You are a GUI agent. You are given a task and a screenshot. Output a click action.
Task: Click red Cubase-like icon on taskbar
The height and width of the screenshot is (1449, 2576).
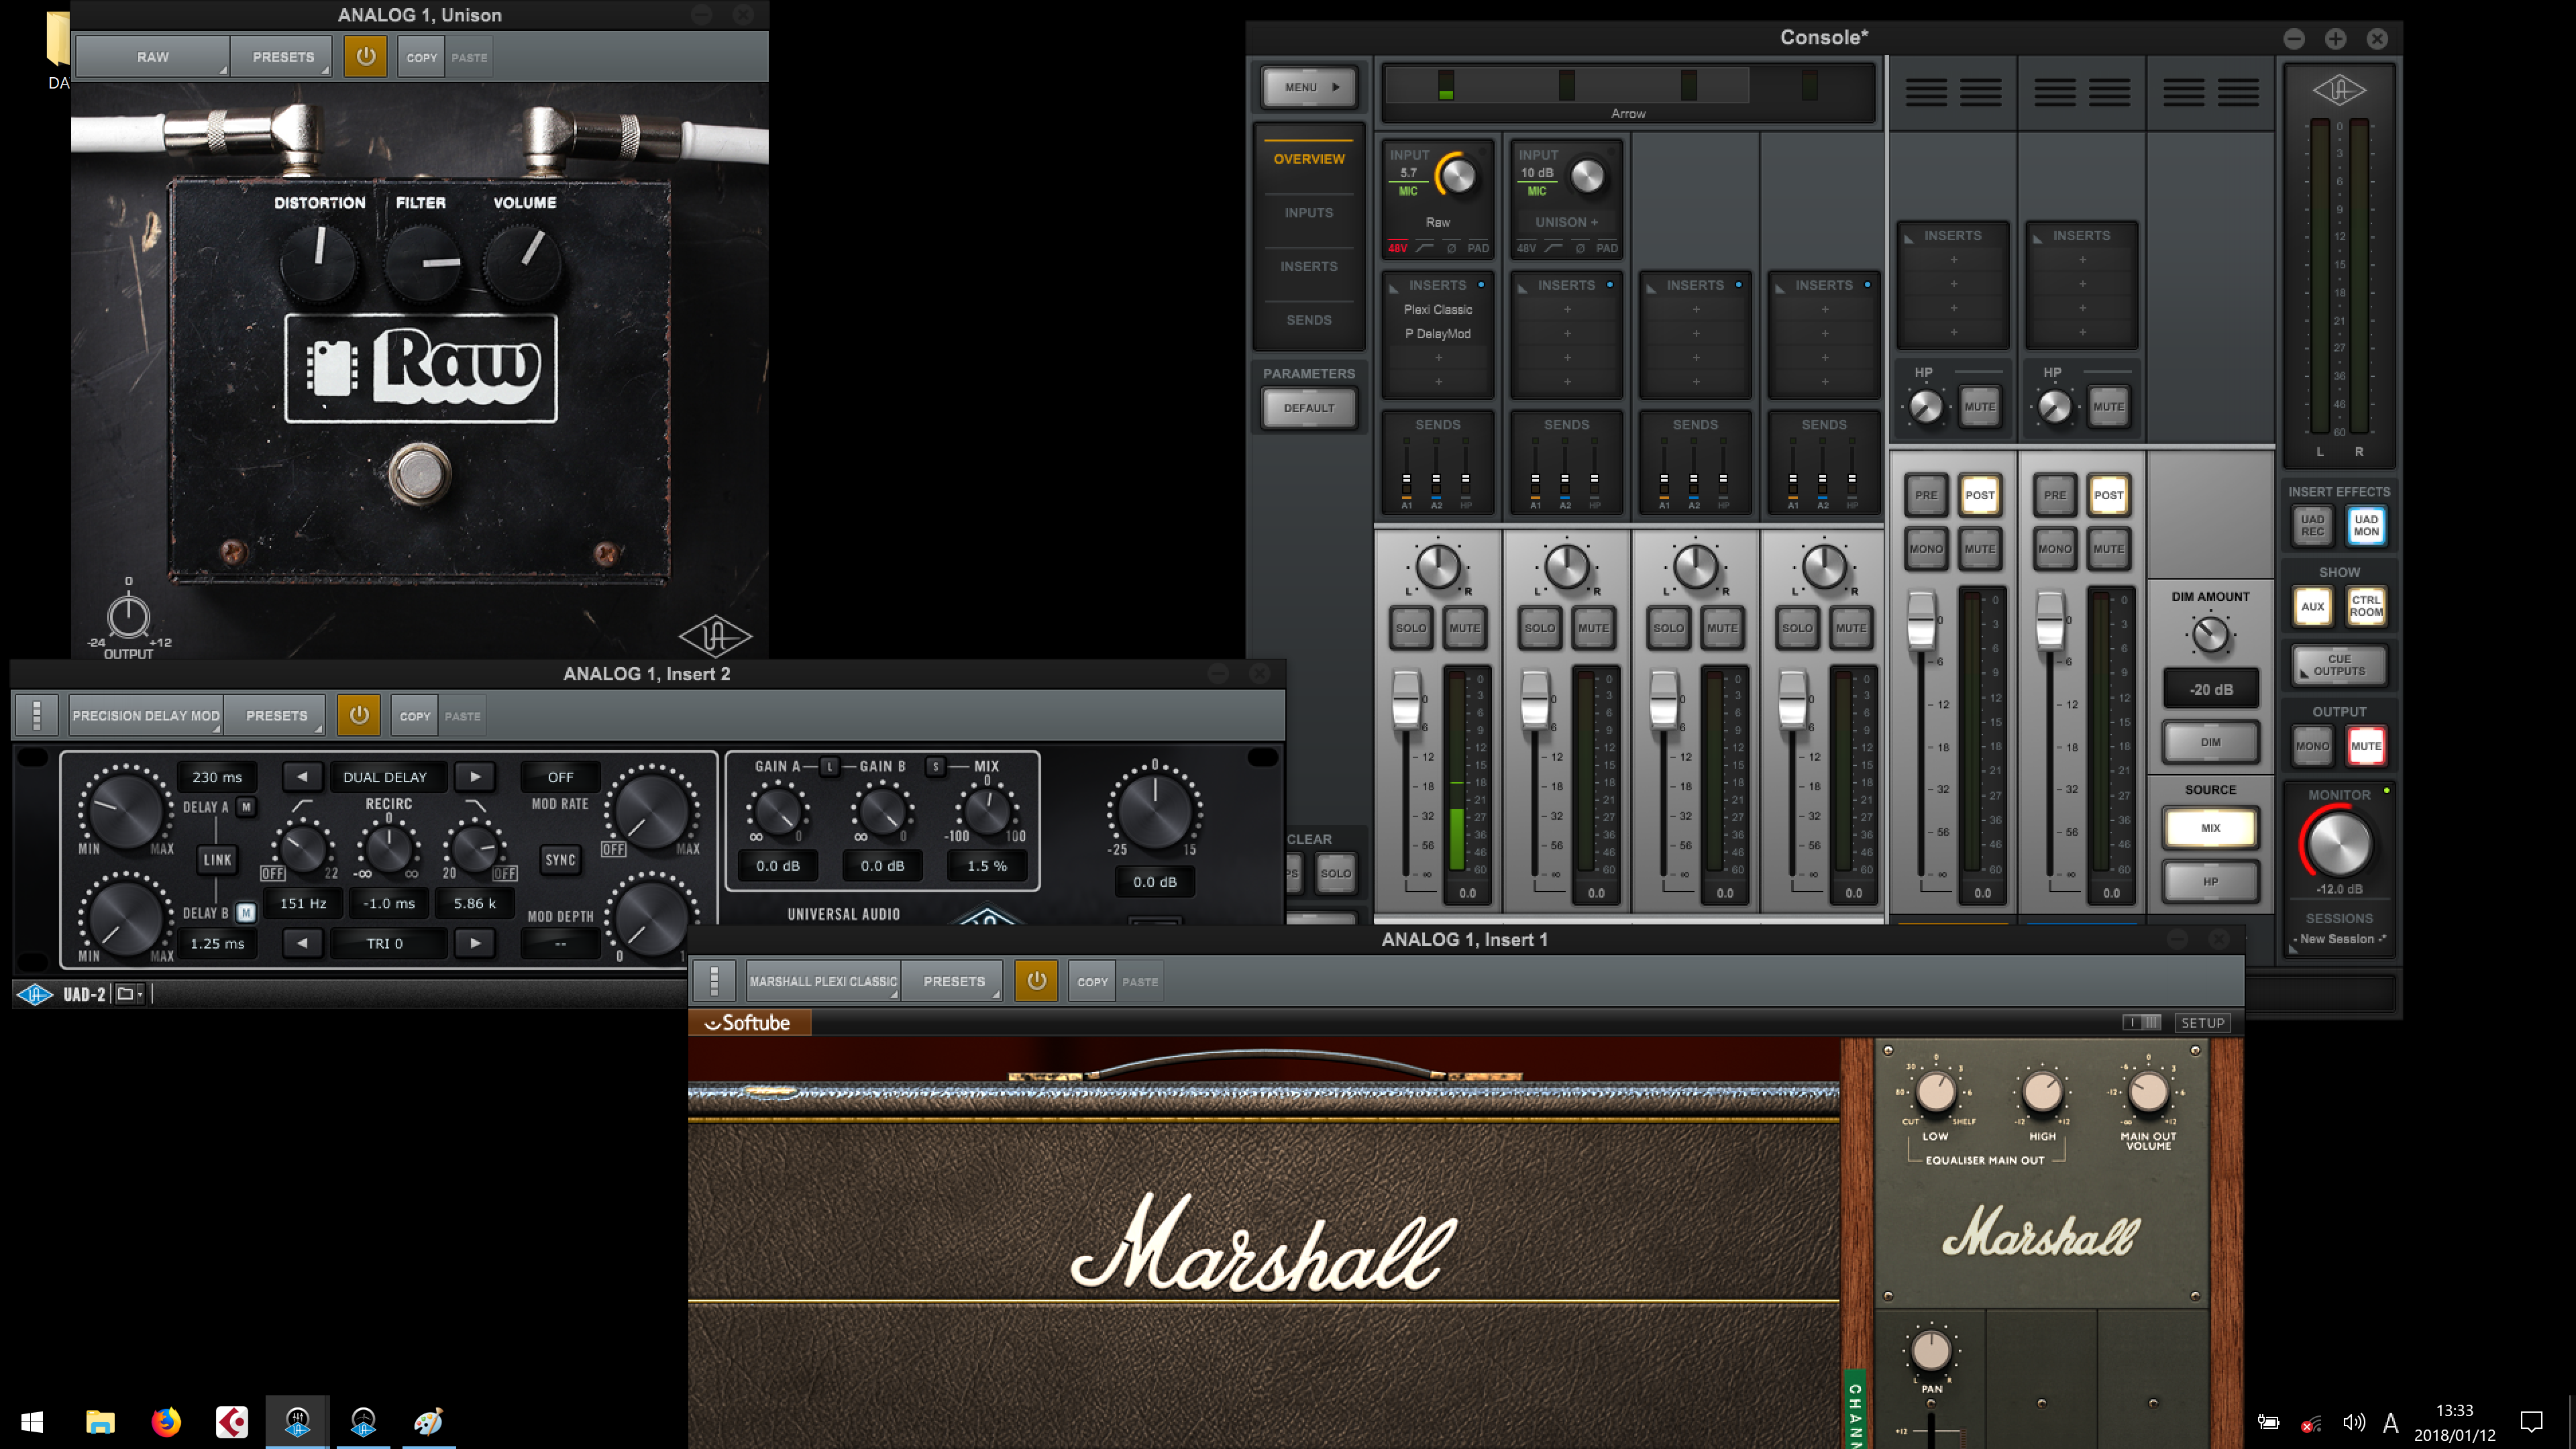(x=232, y=1421)
